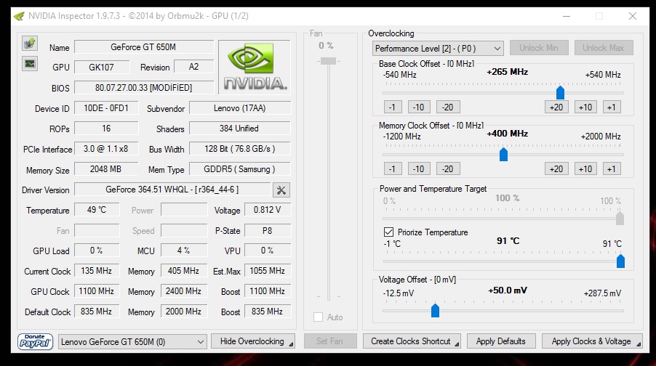This screenshot has height=366, width=656.
Task: Click the PCIe Interface value 3.0 @ 1.1 x8
Action: click(106, 149)
